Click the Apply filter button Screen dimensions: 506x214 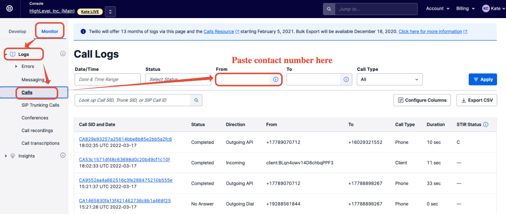coord(483,79)
